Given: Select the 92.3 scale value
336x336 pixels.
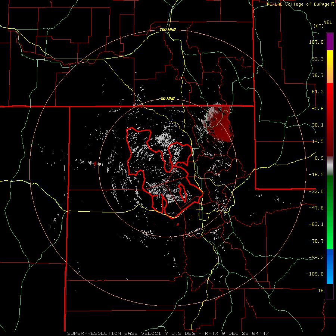Looking at the screenshot, I should [318, 59].
